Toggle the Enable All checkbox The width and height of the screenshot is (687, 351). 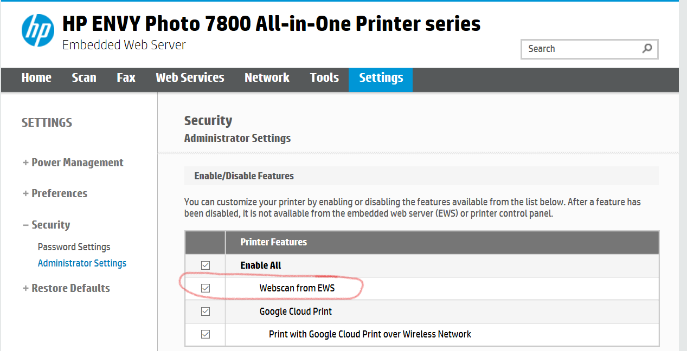coord(206,265)
